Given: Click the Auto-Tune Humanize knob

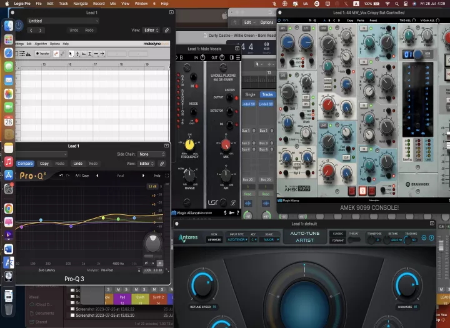Looking at the screenshot, I should tap(407, 285).
